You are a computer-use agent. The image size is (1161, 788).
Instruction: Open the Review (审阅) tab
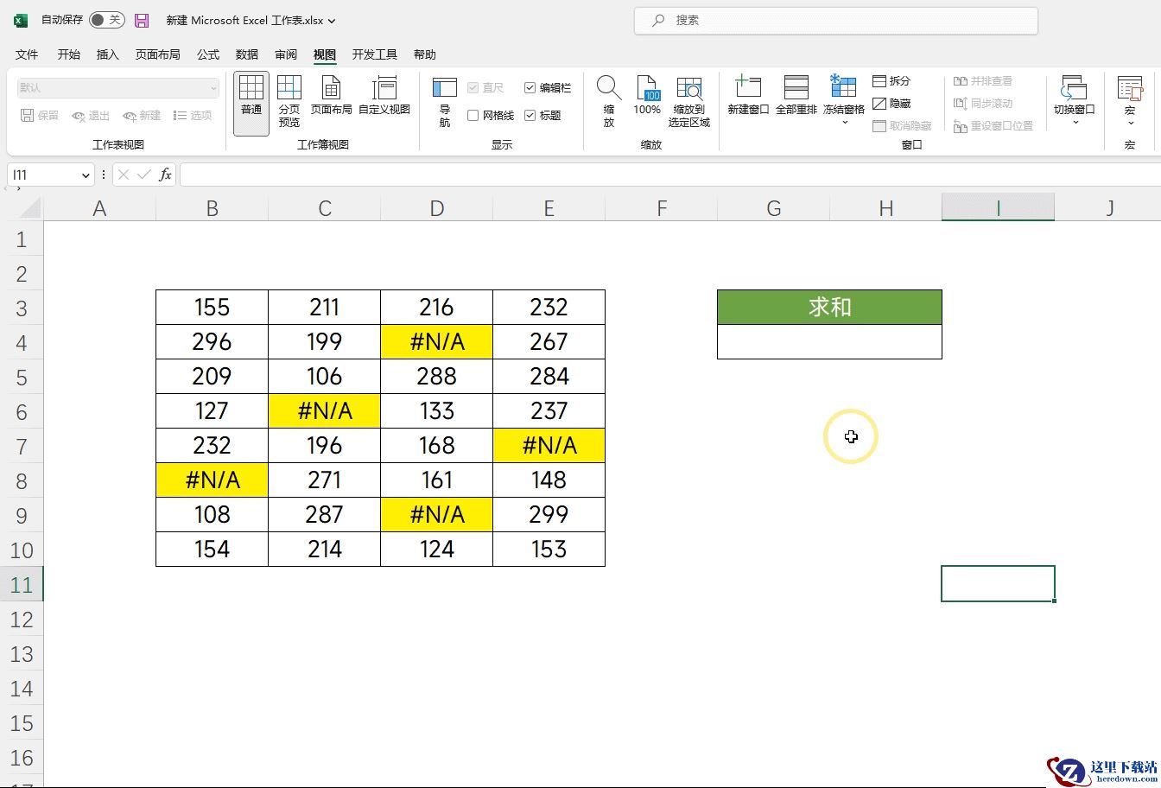click(286, 54)
